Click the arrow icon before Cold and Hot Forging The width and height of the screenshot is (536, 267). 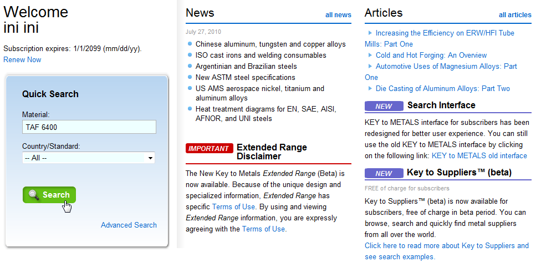370,56
